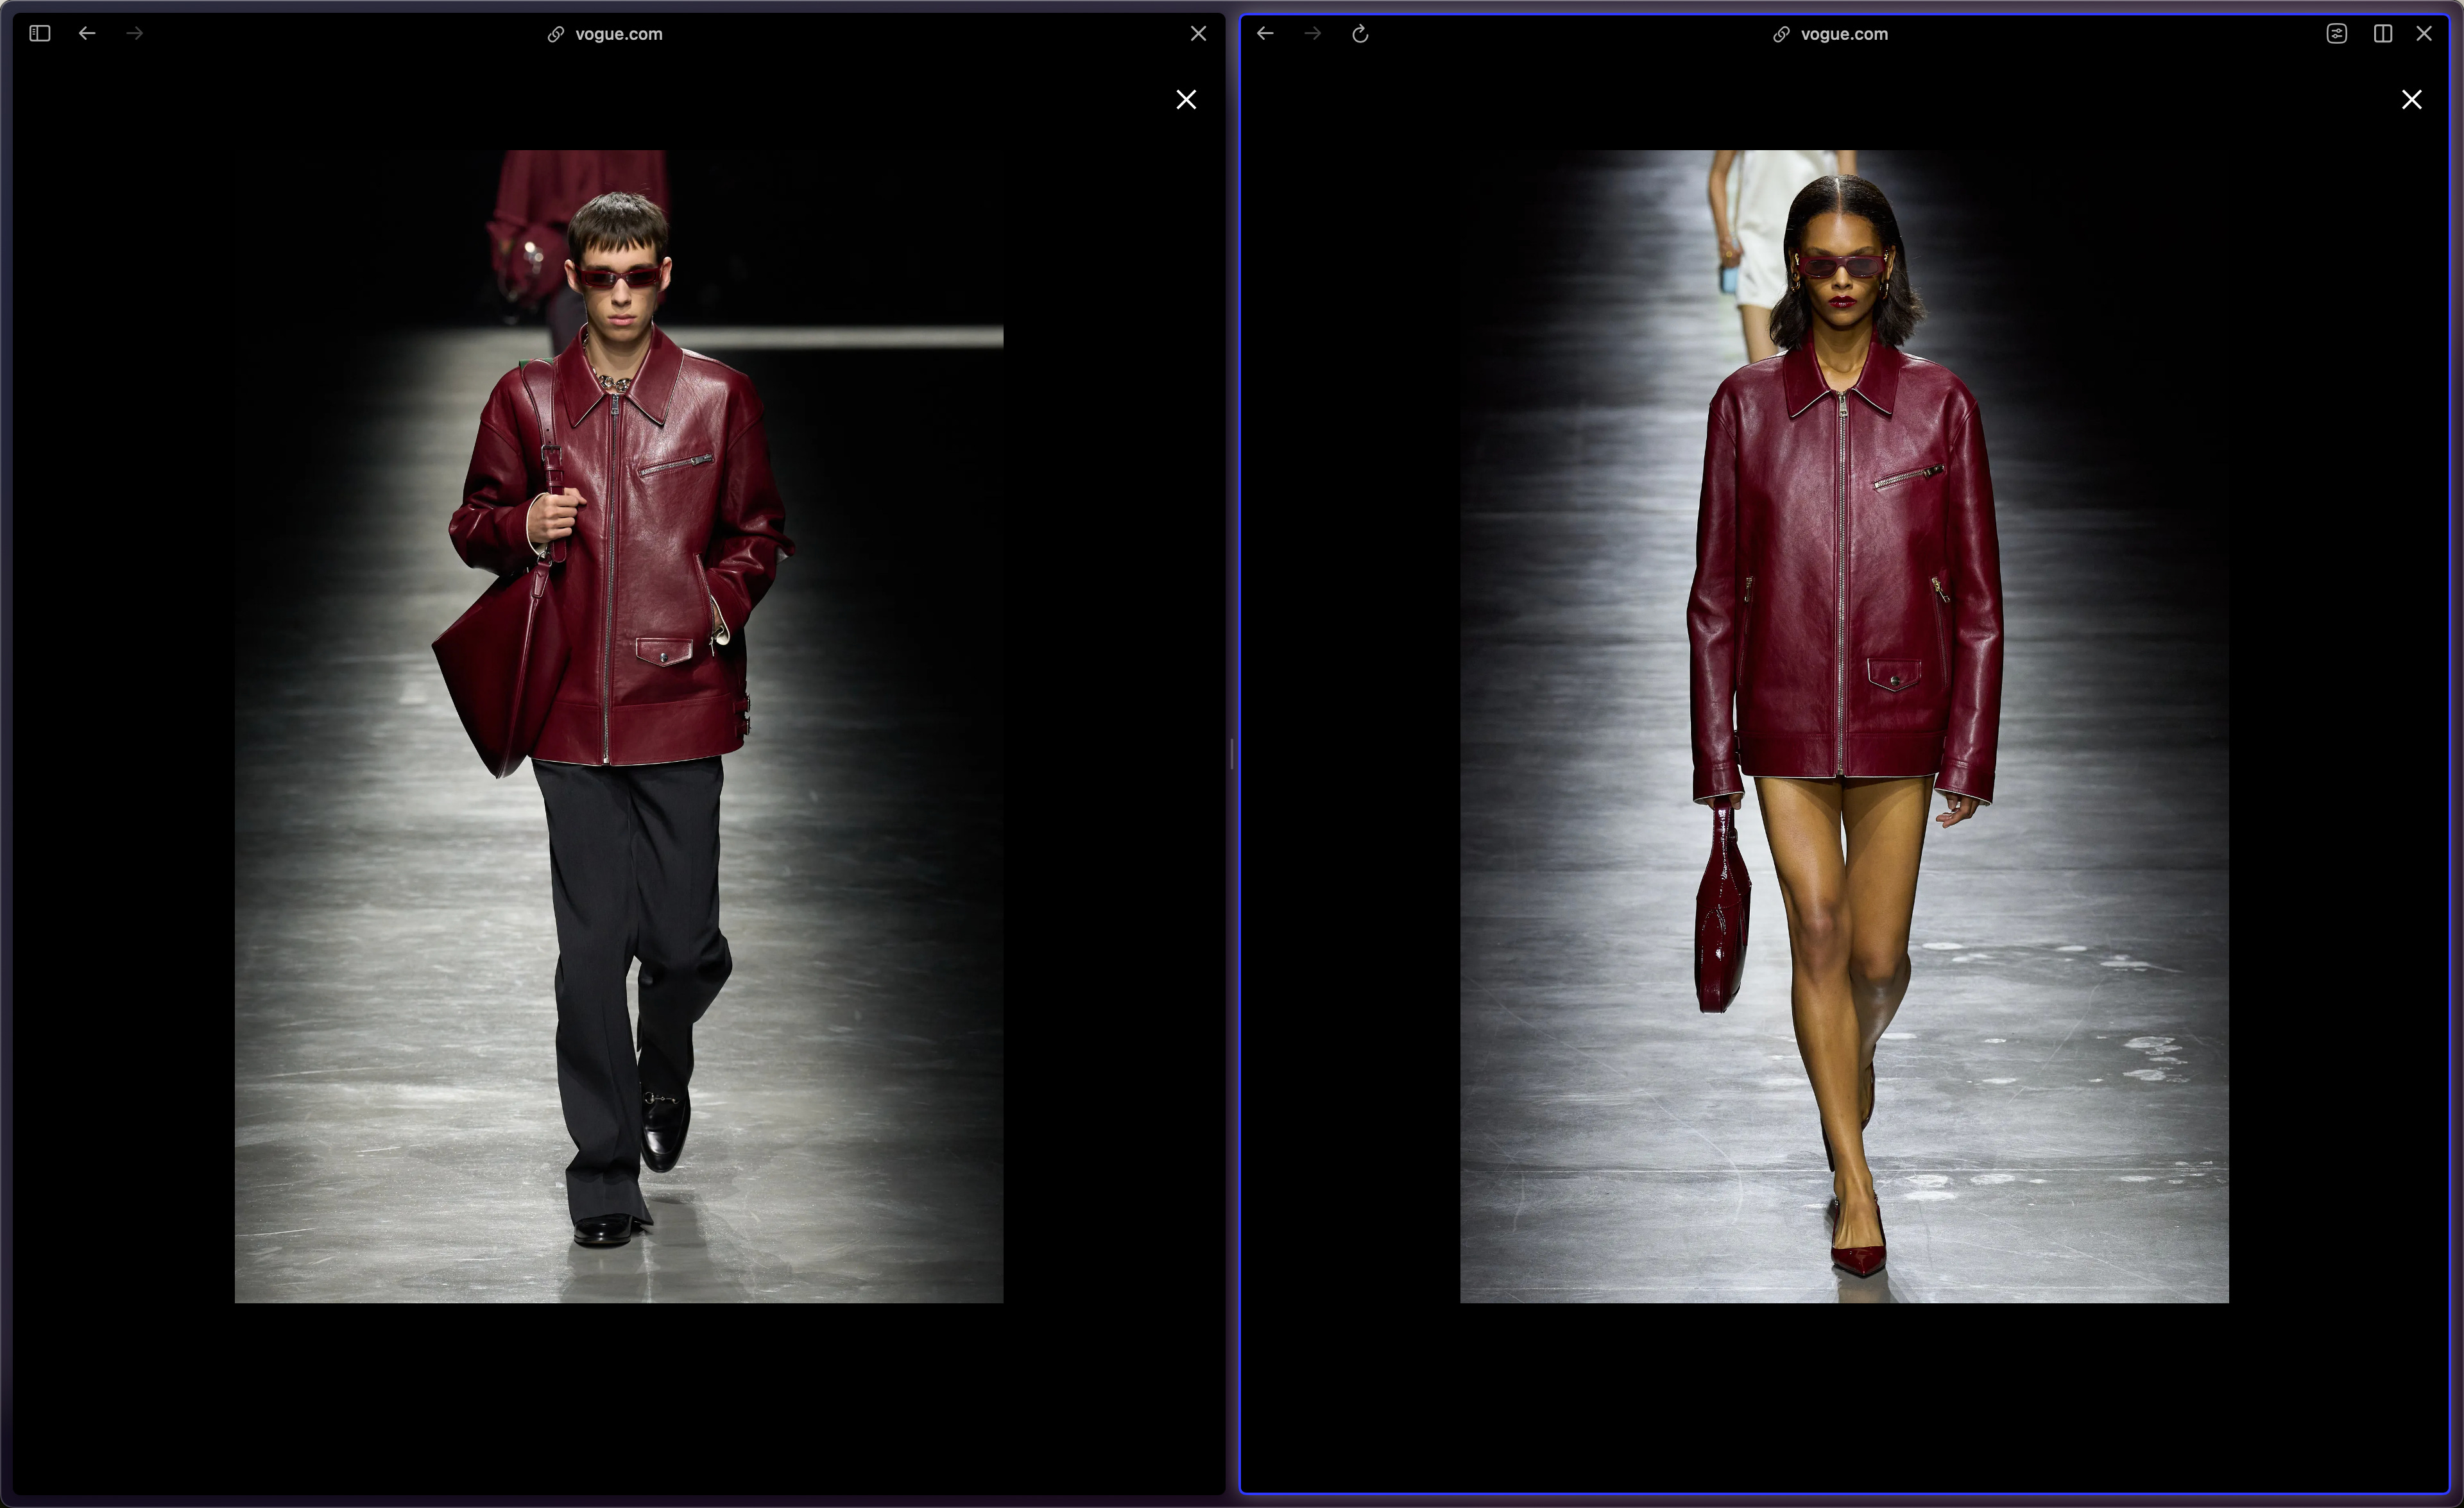Click the link icon beside right vogue.com
The width and height of the screenshot is (2464, 1508).
(1781, 35)
